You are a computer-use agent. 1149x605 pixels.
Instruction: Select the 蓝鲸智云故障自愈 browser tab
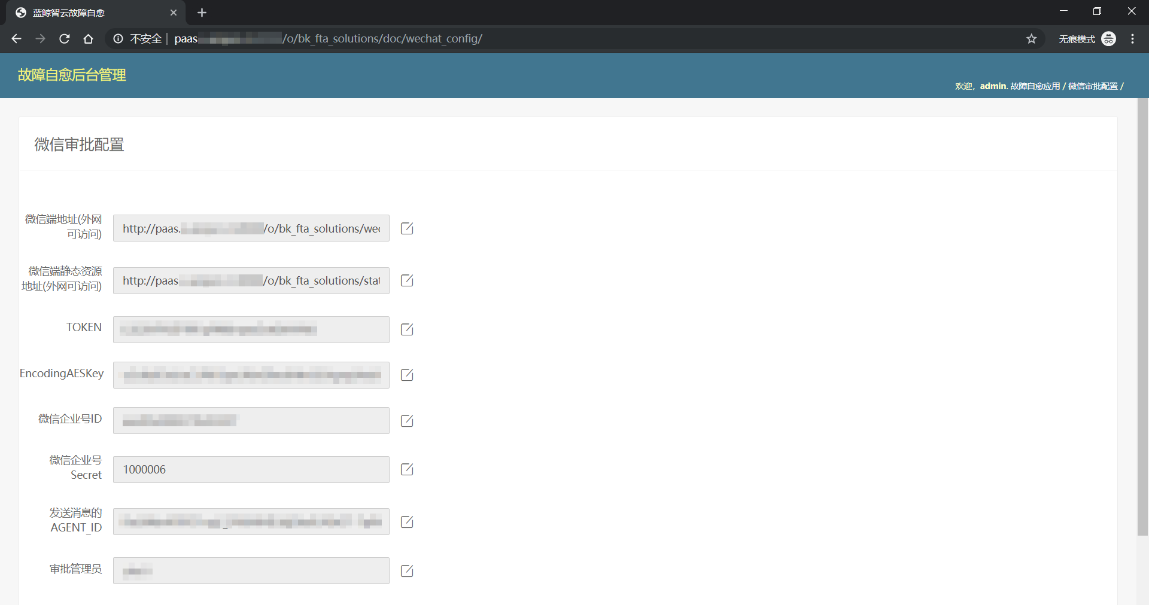[96, 13]
